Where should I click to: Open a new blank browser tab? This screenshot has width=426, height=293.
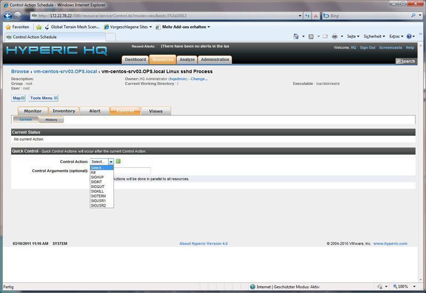[110, 37]
